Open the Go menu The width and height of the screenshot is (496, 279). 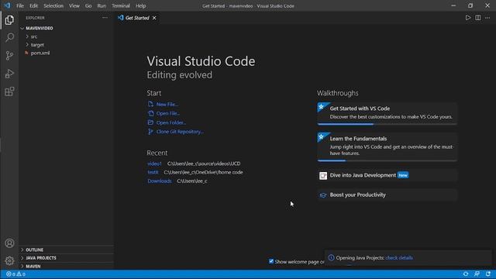click(88, 5)
